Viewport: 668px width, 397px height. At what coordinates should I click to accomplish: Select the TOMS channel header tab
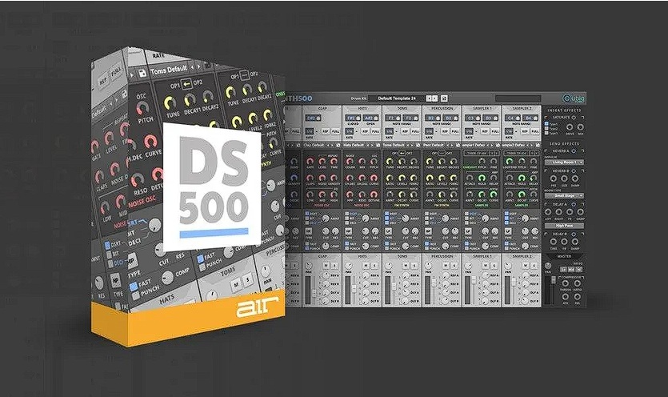pos(402,108)
